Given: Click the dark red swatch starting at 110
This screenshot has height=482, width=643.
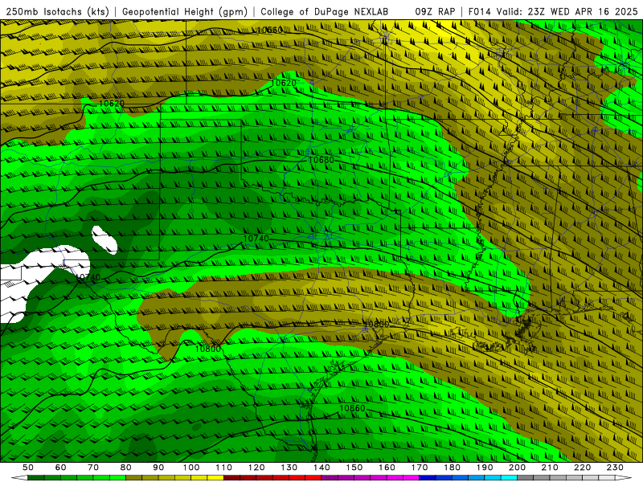Looking at the screenshot, I should 231,478.
